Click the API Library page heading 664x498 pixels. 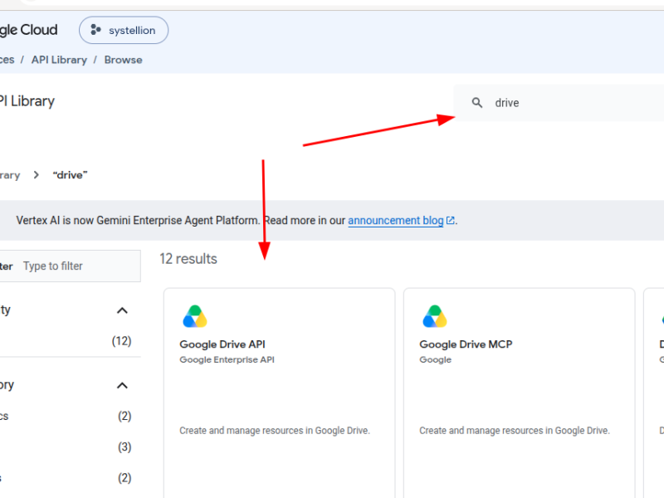point(27,101)
